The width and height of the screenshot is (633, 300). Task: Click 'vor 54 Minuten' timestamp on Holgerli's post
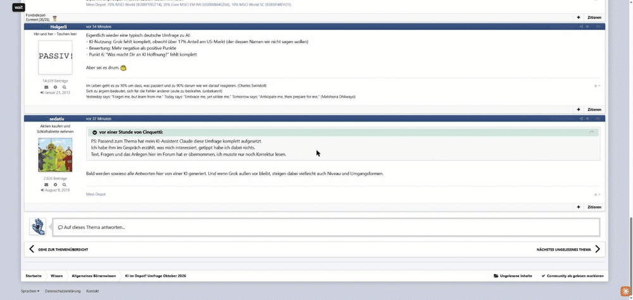99,27
